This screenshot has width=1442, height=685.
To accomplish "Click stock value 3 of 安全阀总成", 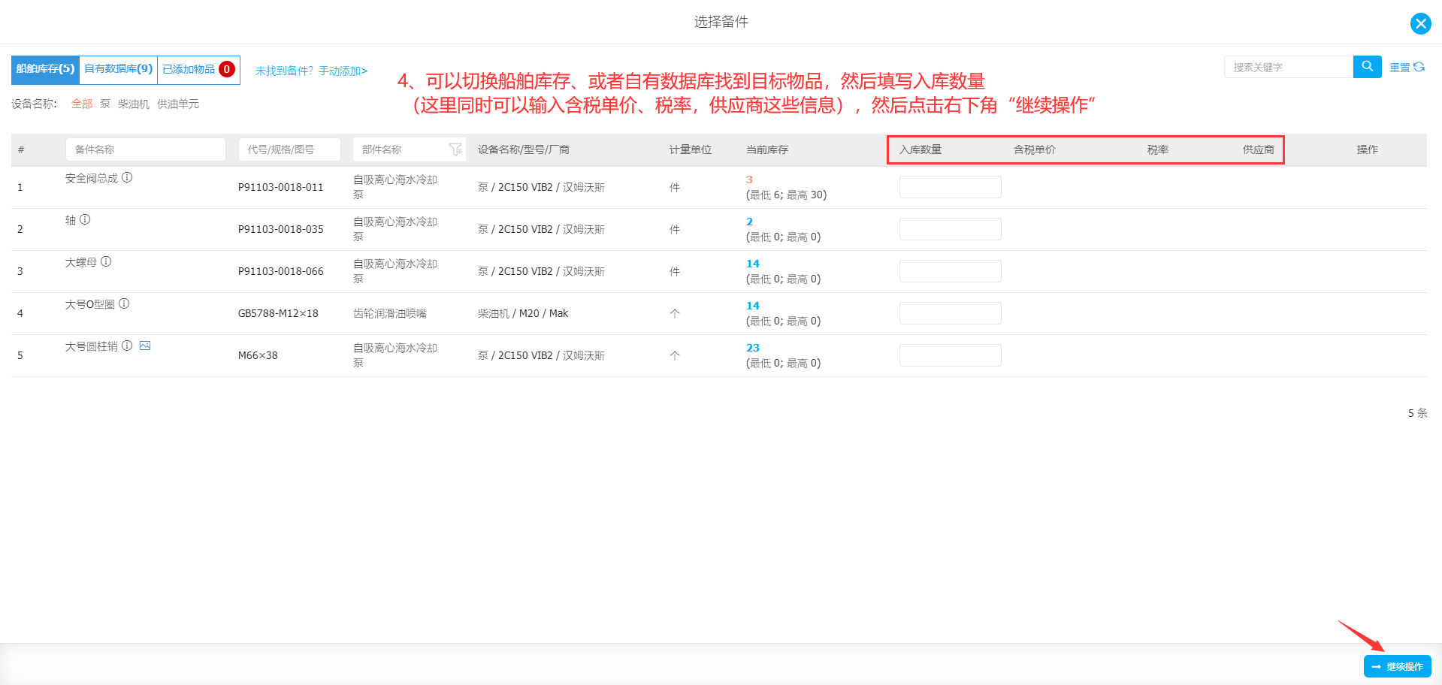I will point(749,180).
